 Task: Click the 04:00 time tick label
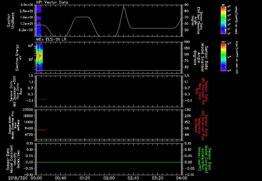[182, 178]
